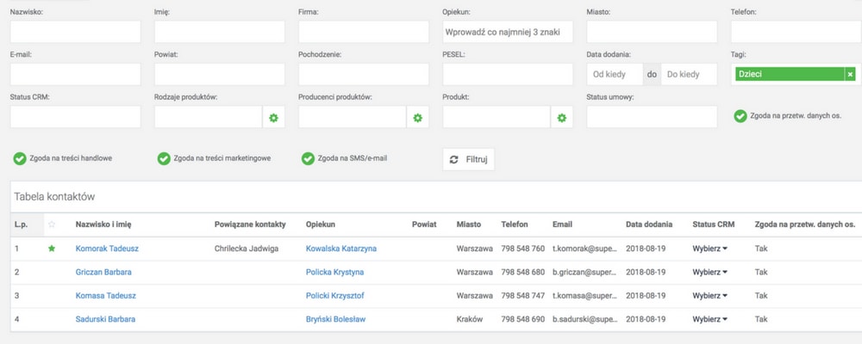Open guardian Policki Krzysztof profile
The image size is (862, 344).
click(x=334, y=296)
